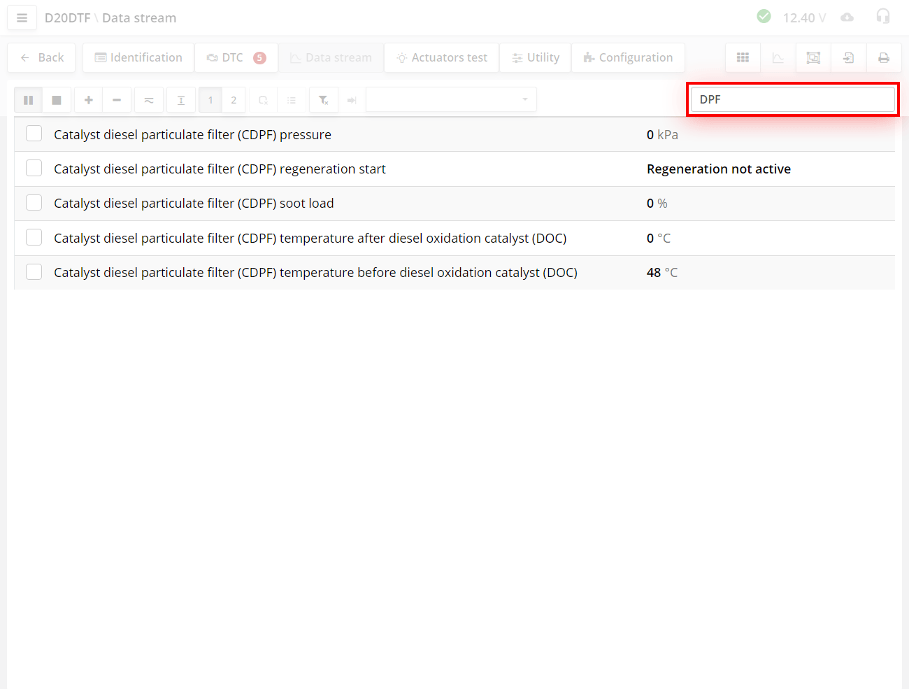Click the printer icon
909x689 pixels.
pos(884,57)
